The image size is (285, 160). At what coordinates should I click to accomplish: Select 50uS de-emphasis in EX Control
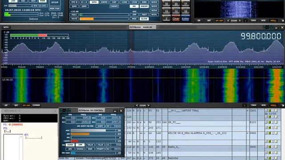(x=90, y=145)
